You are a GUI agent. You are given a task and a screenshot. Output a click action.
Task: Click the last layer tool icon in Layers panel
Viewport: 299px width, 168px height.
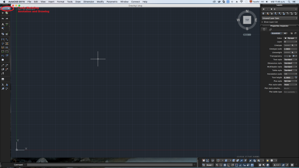pyautogui.click(x=296, y=14)
